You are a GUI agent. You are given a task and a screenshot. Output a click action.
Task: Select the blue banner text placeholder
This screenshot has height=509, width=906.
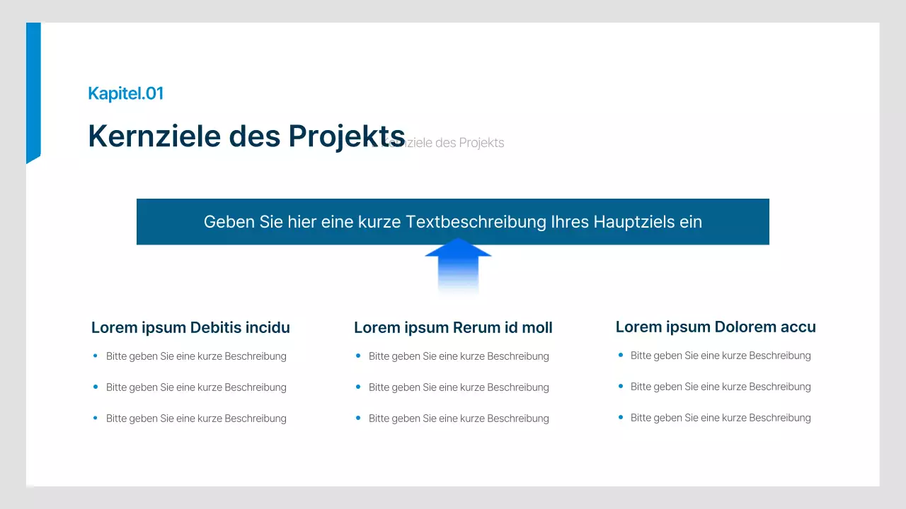(x=453, y=221)
